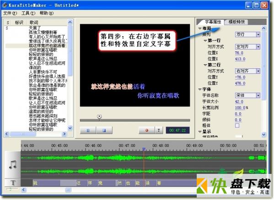This screenshot has width=274, height=200.
Task: Click the blue playhead marker on timeline ruler
Action: click(x=144, y=149)
